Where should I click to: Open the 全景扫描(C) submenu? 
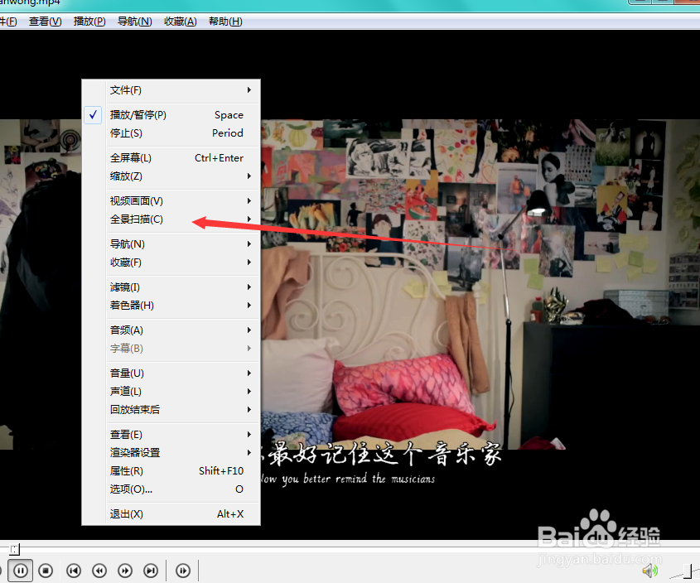(x=171, y=219)
